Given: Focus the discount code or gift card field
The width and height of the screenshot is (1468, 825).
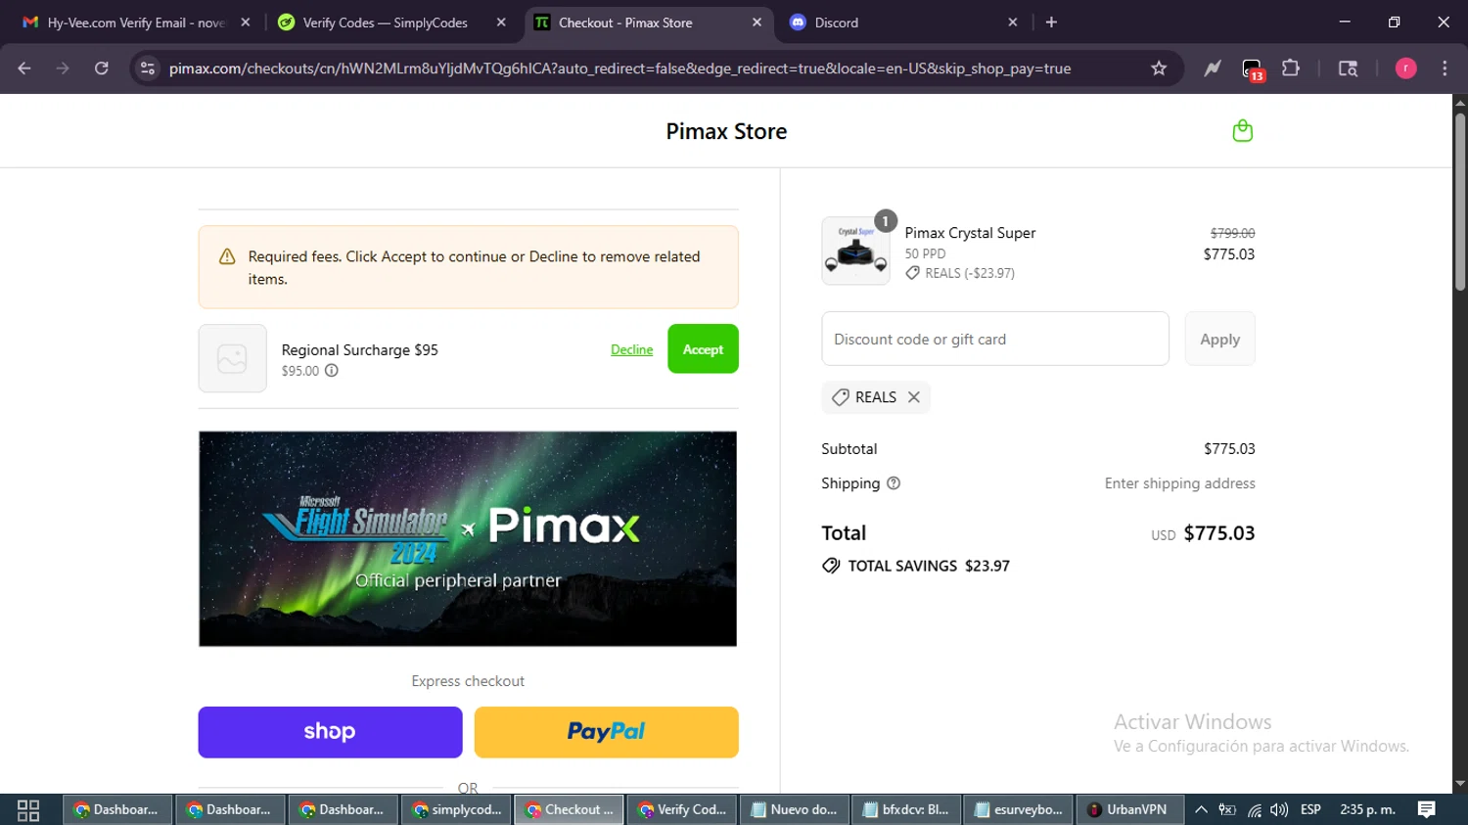Looking at the screenshot, I should tap(995, 339).
